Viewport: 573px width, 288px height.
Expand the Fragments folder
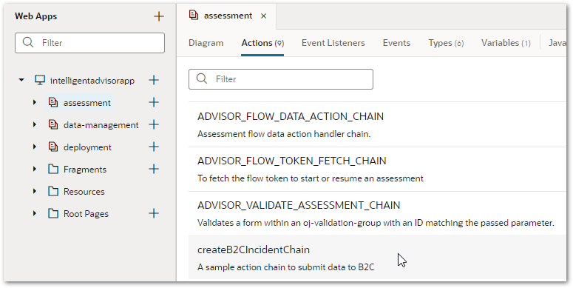(x=35, y=169)
